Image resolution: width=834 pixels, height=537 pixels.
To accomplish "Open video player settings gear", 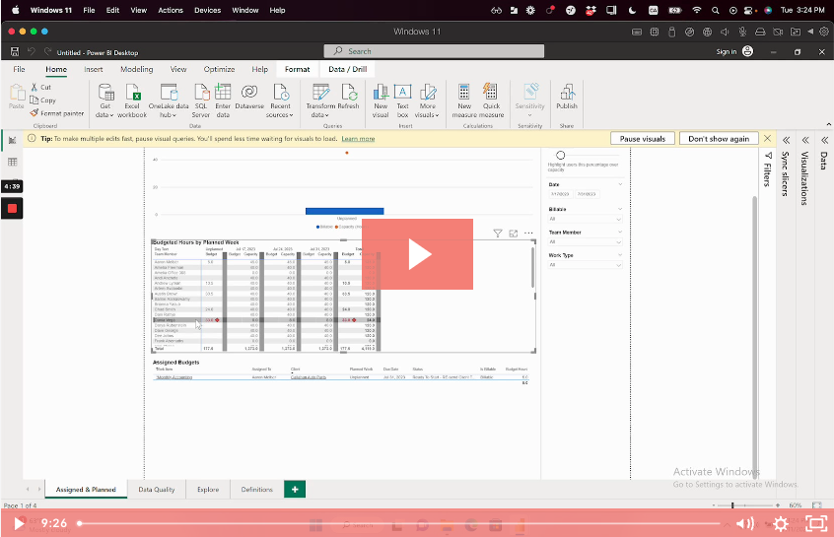I will pos(781,524).
